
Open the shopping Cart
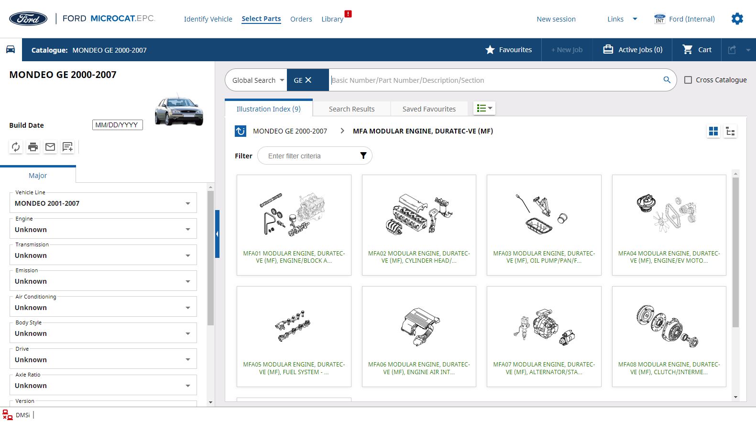tap(697, 50)
